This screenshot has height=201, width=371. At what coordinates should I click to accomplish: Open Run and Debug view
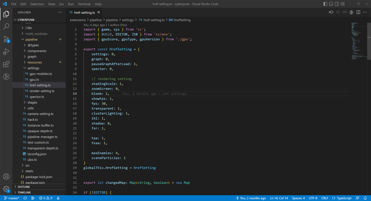click(x=6, y=51)
